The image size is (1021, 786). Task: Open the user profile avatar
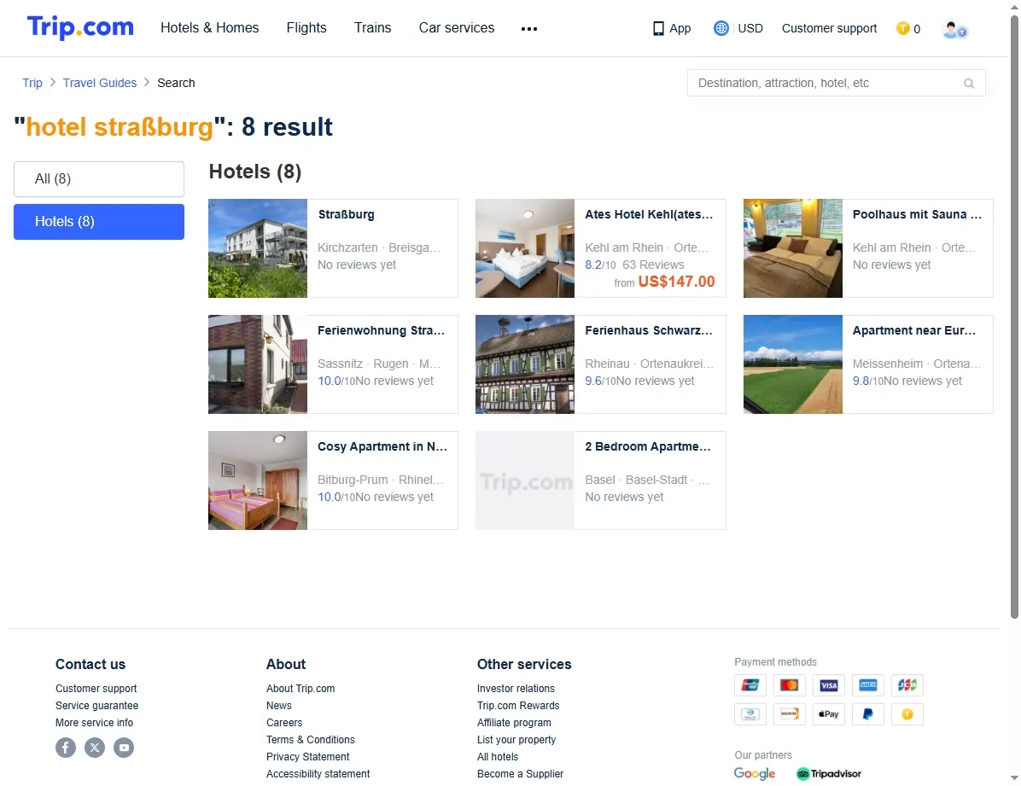click(x=954, y=29)
